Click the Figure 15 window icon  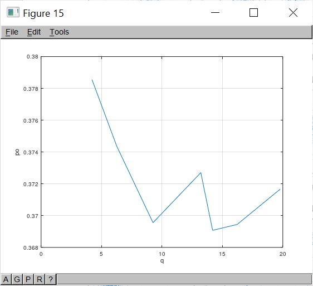(13, 12)
